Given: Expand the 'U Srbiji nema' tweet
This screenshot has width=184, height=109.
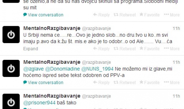Looking at the screenshot, I should tap(31, 49).
